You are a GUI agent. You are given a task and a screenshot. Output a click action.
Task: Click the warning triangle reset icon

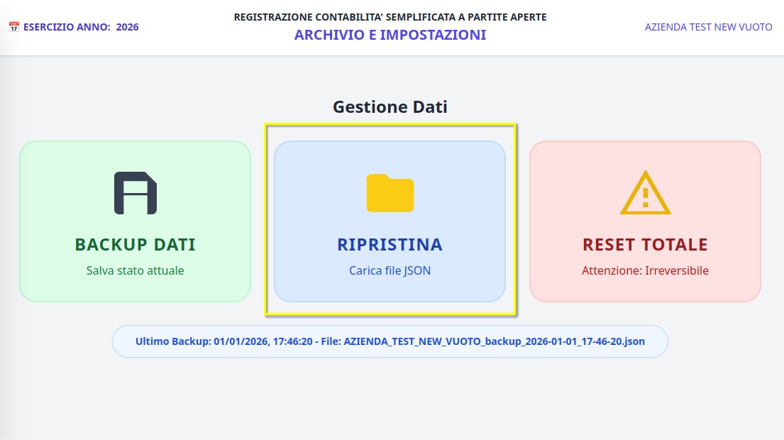[645, 193]
